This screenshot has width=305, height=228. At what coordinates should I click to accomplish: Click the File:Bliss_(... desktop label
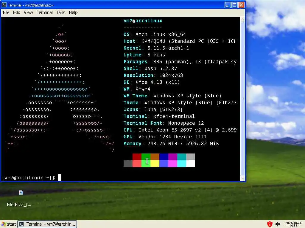(x=19, y=205)
